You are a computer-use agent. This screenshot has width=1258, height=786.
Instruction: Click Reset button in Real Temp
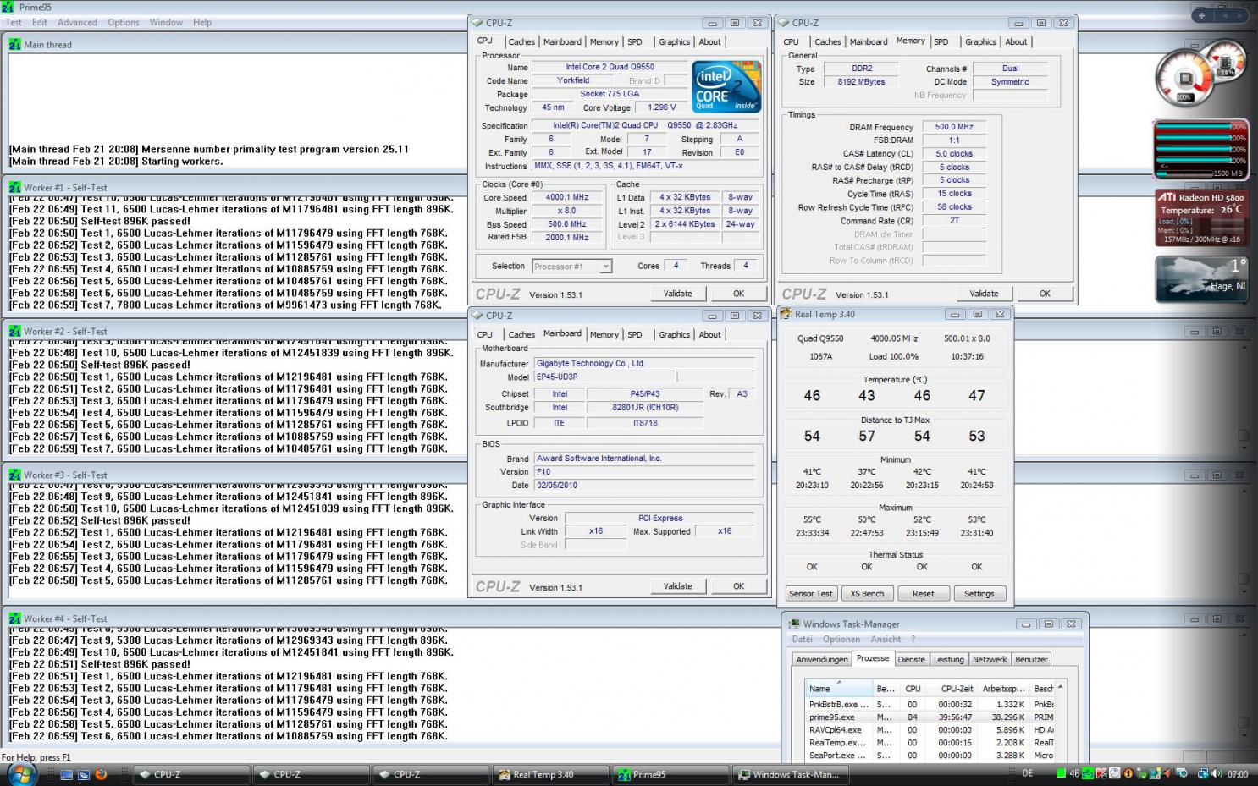(923, 594)
